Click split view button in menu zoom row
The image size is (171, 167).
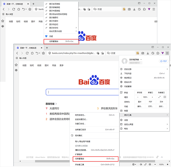165,97
